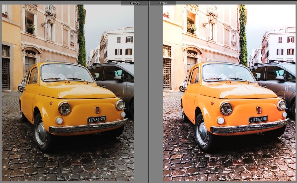
Task: Click the Before label tab
Action: click(134, 3)
